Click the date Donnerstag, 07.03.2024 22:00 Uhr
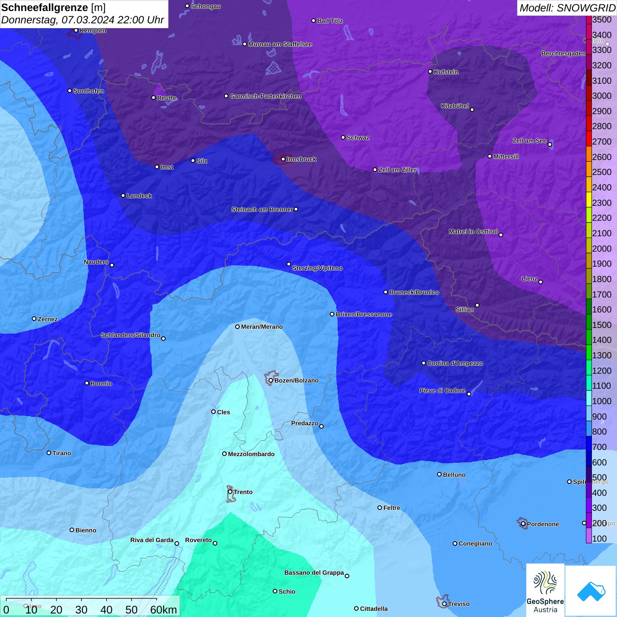617x617 pixels. pos(82,20)
